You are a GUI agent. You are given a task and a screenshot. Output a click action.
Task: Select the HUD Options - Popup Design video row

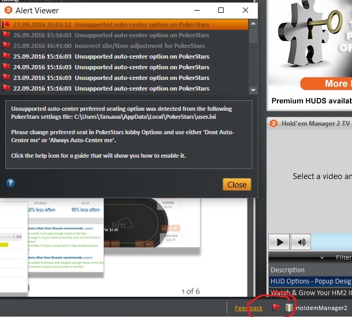pyautogui.click(x=310, y=281)
